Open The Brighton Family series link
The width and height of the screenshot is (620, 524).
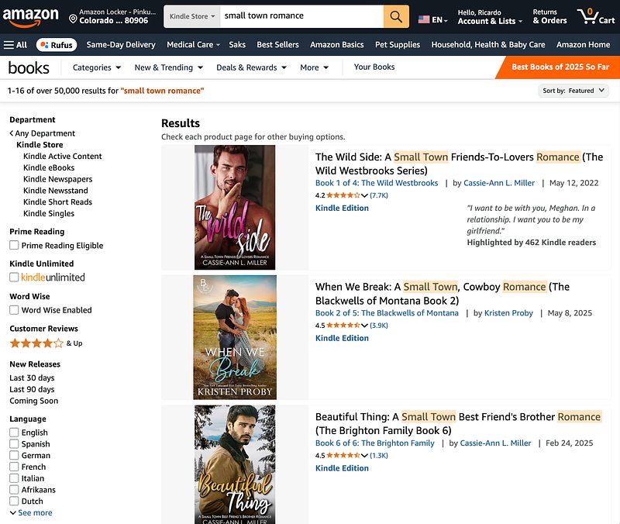[x=374, y=443]
